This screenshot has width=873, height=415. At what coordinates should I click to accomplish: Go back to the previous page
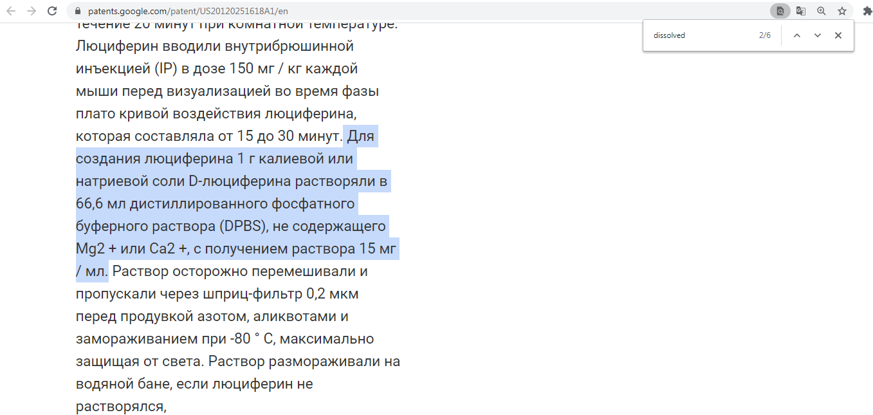pos(12,11)
